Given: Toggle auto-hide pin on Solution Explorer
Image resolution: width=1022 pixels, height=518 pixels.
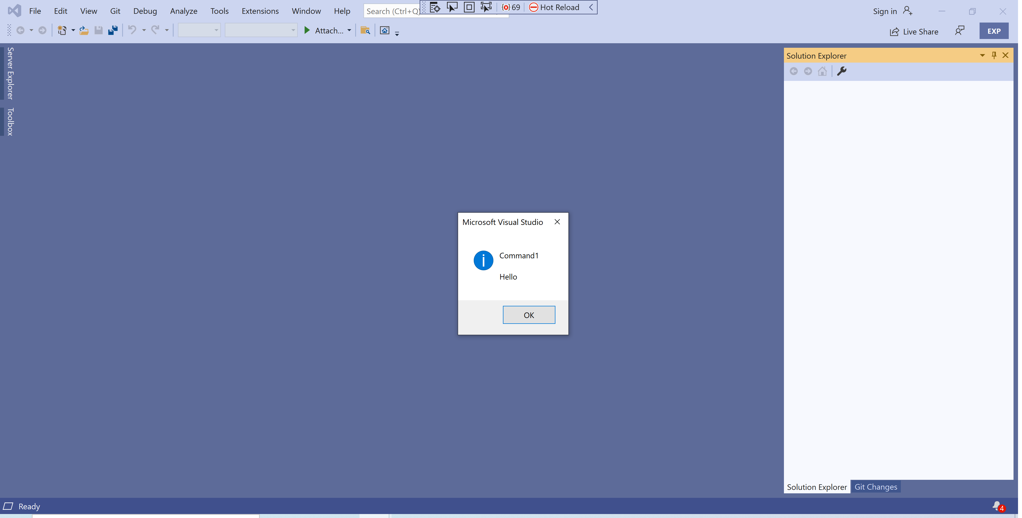Looking at the screenshot, I should (994, 55).
